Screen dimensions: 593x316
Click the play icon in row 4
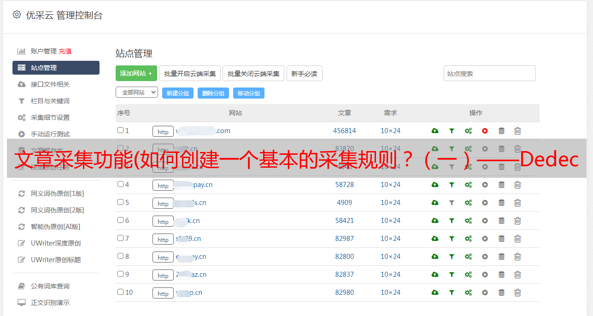coord(485,185)
